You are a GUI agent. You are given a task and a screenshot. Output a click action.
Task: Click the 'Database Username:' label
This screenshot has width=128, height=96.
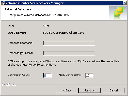pyautogui.click(x=21, y=43)
